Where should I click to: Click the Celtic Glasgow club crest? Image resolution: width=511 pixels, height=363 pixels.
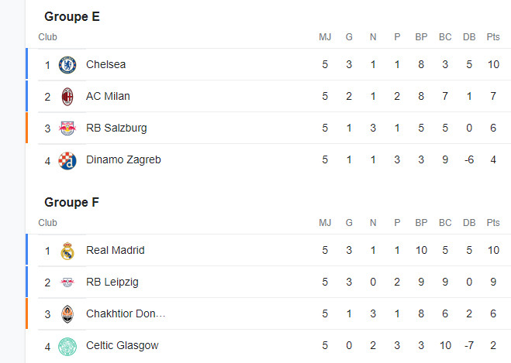pyautogui.click(x=67, y=346)
